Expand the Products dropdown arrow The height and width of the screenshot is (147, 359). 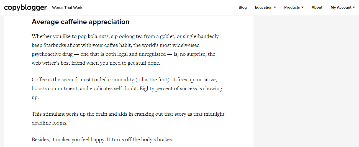(302, 7)
